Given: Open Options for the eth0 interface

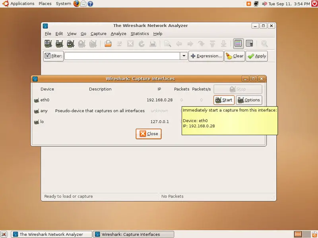Looking at the screenshot, I should [249, 100].
